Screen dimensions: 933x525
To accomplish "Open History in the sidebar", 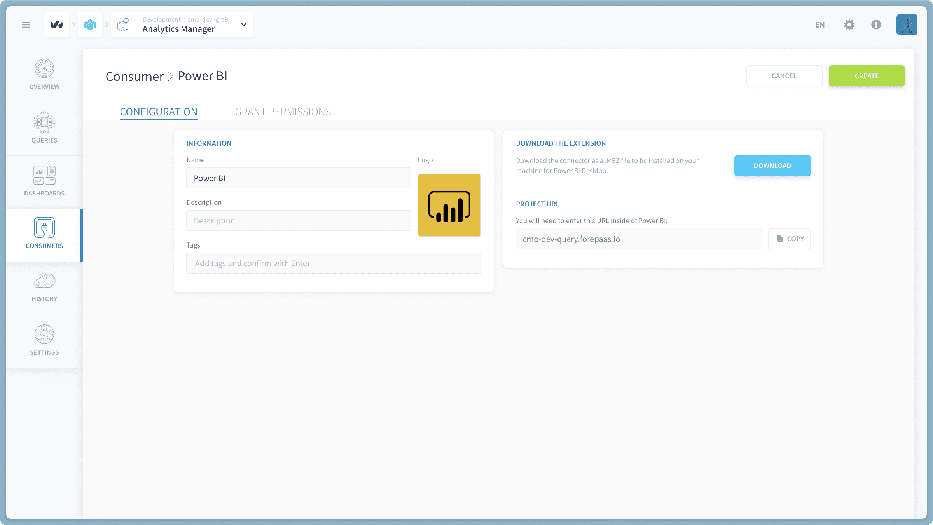I will pyautogui.click(x=44, y=288).
